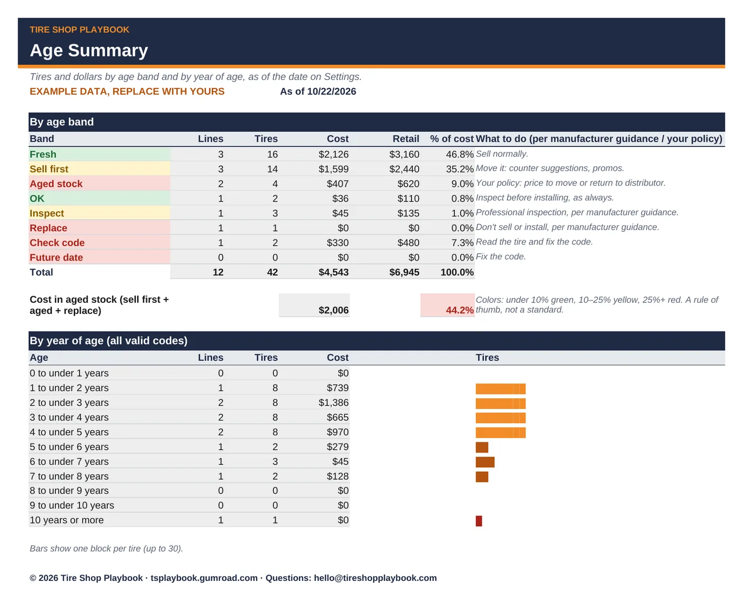Click the "As of 10/22/2026" date text
This screenshot has height=601, width=743.
318,91
